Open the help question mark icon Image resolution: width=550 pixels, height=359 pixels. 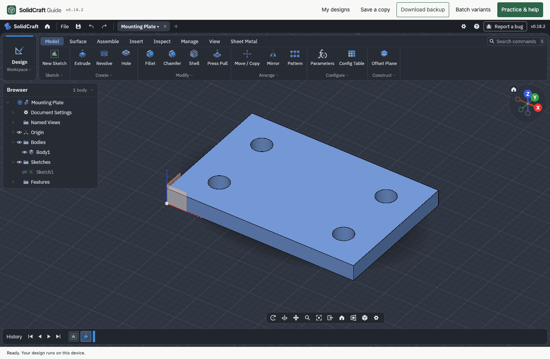[x=477, y=26]
